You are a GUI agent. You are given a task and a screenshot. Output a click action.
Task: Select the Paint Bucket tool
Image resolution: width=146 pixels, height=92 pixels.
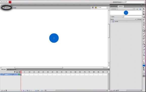(x=144, y=44)
